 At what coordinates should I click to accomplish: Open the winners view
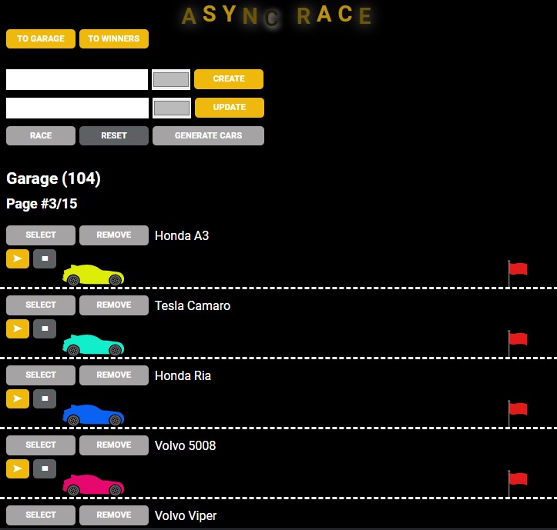pos(114,38)
